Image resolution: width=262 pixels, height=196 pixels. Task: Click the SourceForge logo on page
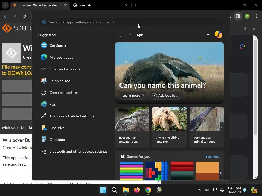(x=17, y=28)
